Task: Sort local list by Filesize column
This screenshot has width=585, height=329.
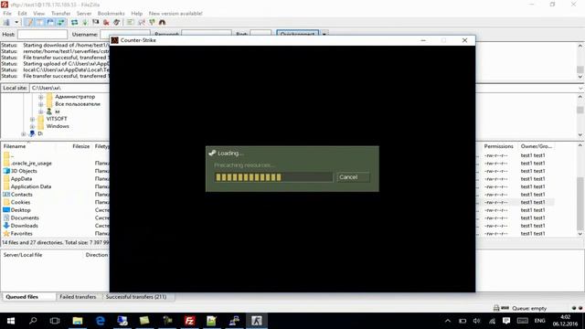Action: (x=81, y=146)
